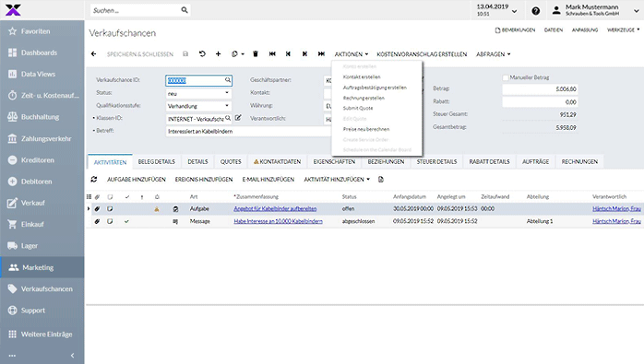Choose Auftragsbestätigung erstellen menu entry
The image size is (644, 364).
375,88
